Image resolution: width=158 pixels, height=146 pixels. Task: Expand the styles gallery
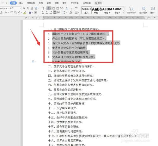click(124, 13)
